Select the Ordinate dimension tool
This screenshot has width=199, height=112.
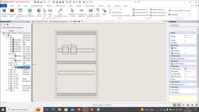(x=158, y=12)
